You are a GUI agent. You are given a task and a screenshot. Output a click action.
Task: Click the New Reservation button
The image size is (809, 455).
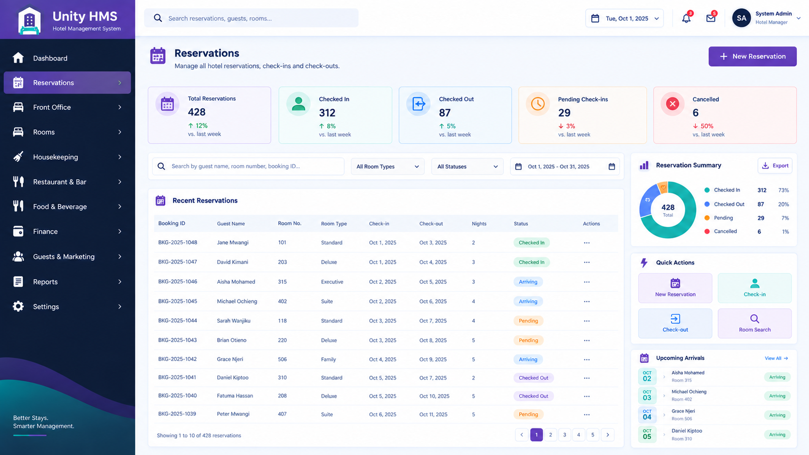click(x=752, y=57)
